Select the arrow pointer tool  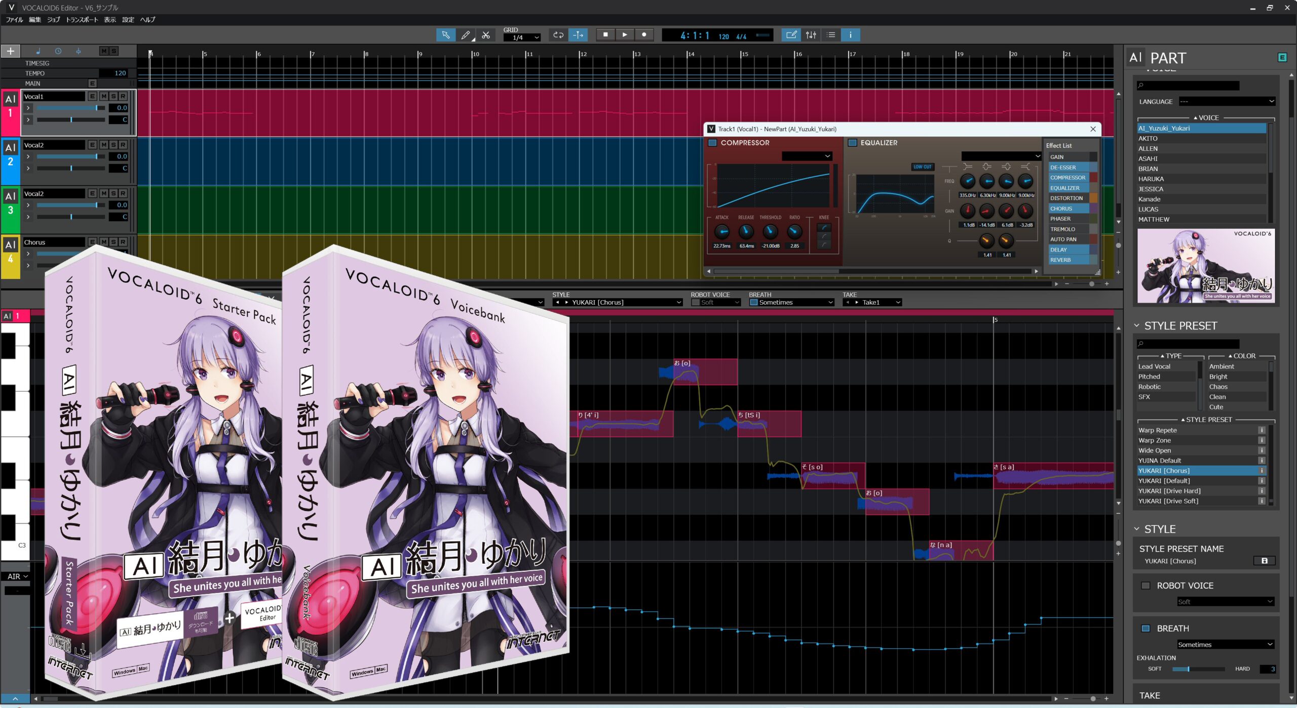click(x=445, y=35)
